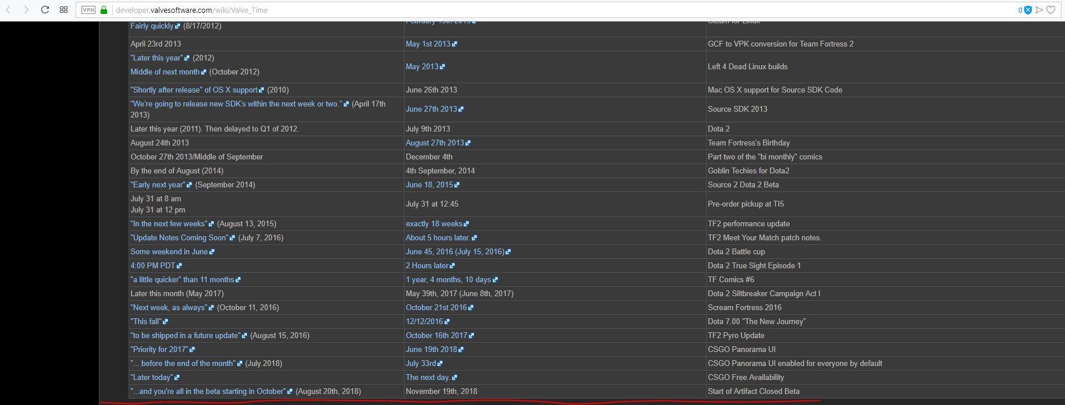
Task: Open the "June 27th 2013" release link
Action: point(431,109)
